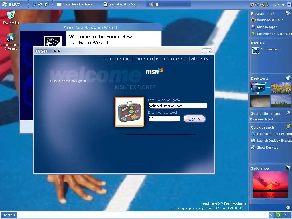
Task: Click Launch Internet Explorer text in sidebar
Action: [x=274, y=134]
